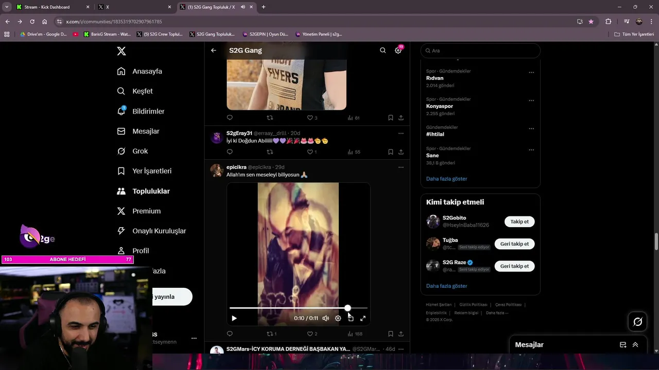659x370 pixels.
Task: Open the S2GEPIN bookmark
Action: (x=265, y=34)
